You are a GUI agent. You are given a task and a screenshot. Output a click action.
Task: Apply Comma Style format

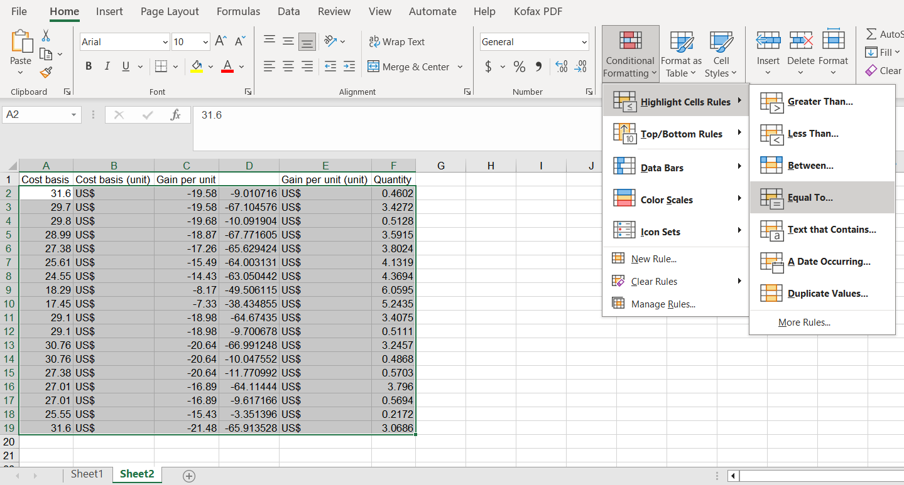point(538,67)
